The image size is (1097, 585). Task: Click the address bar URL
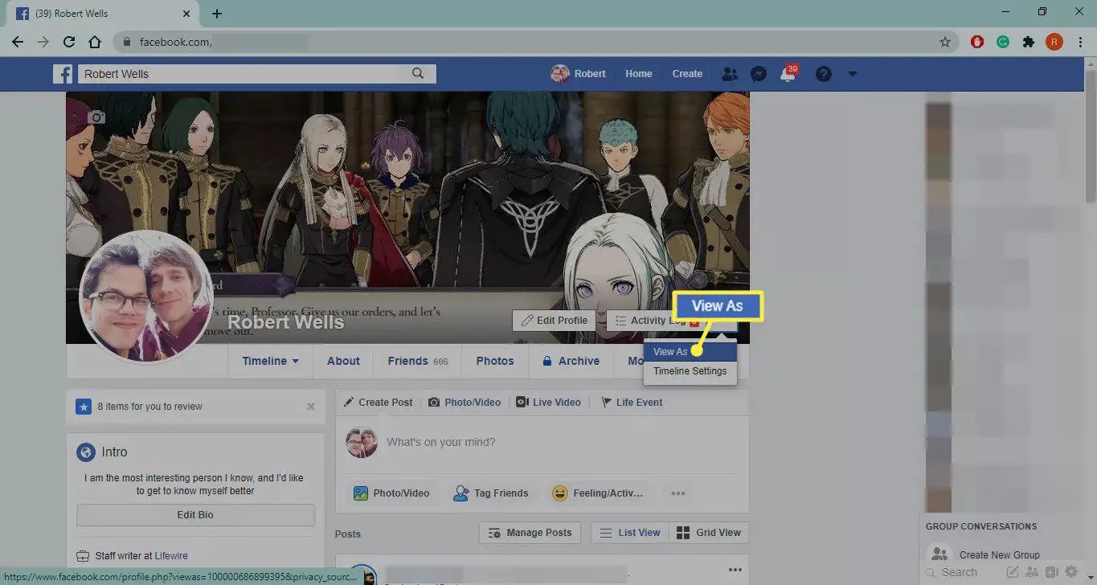[176, 43]
